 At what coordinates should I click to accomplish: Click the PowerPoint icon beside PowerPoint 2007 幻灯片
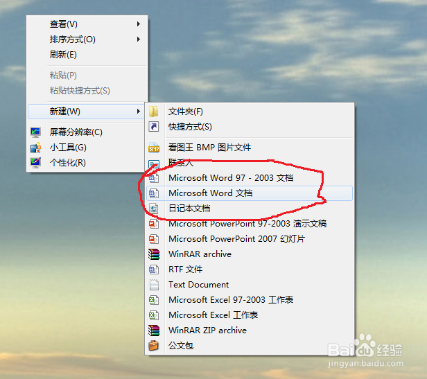coord(154,239)
